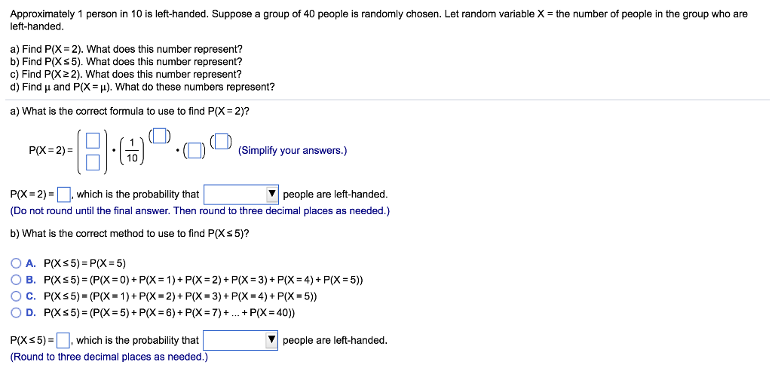This screenshot has width=772, height=368.
Task: Click the 'Round to three decimal places' note
Action: click(109, 357)
